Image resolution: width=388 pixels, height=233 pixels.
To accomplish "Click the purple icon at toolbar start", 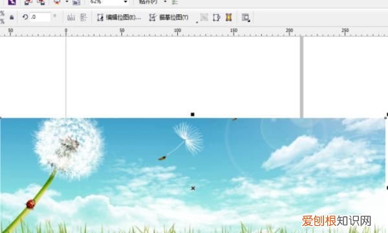I will coord(12,2).
